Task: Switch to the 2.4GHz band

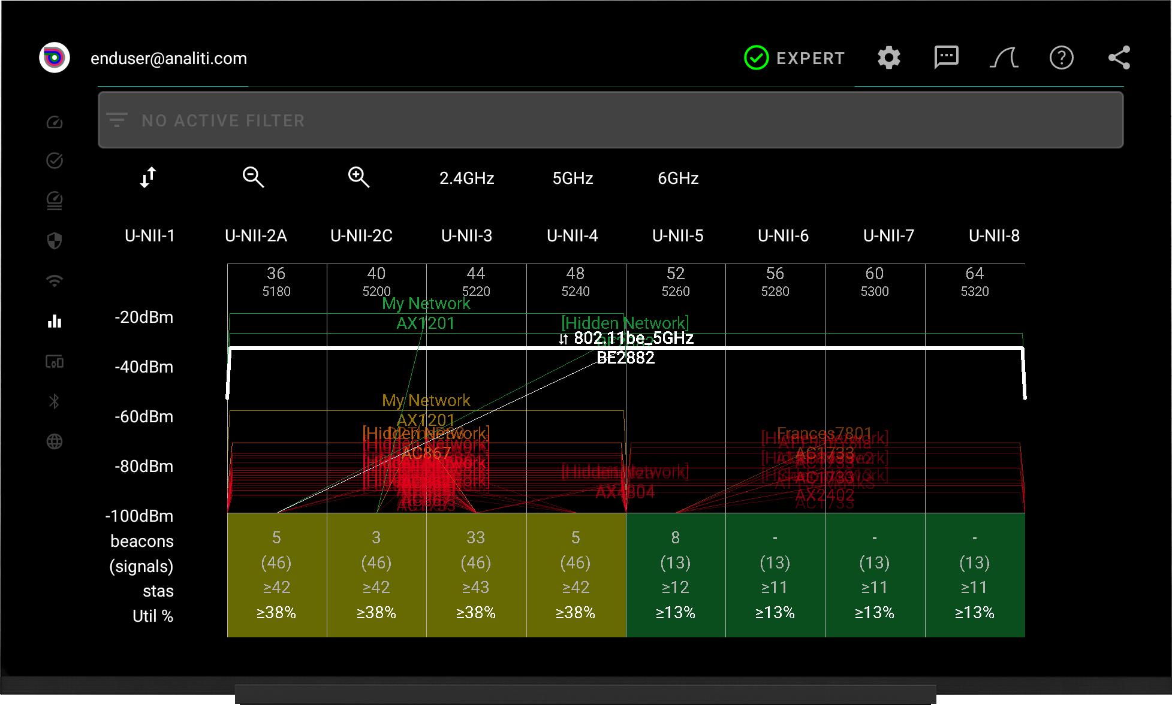Action: (466, 178)
